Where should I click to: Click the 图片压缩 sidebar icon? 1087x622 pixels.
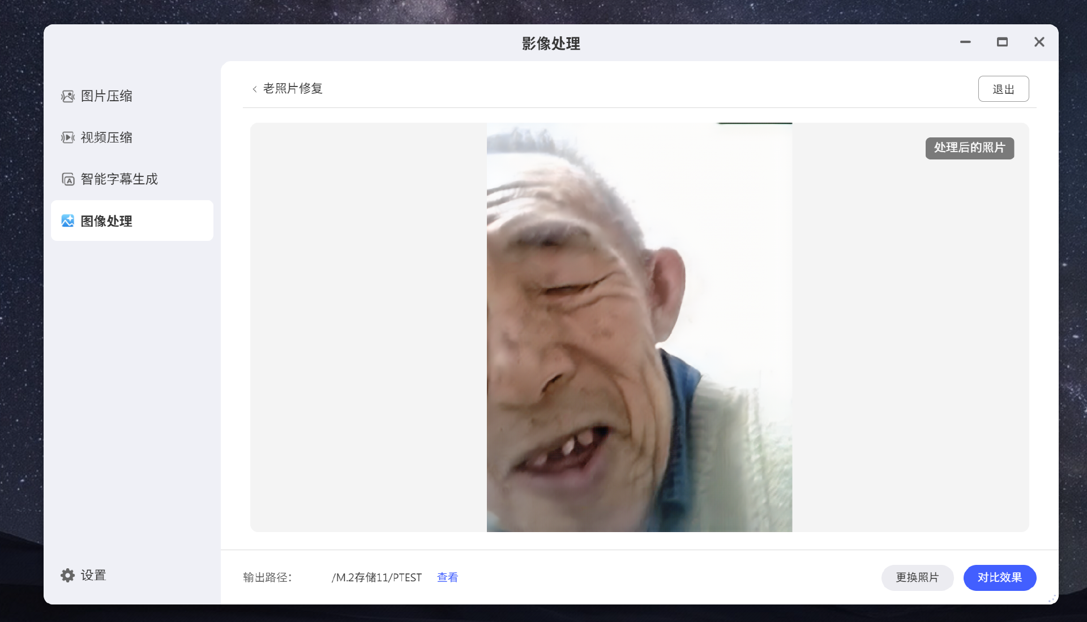(68, 96)
